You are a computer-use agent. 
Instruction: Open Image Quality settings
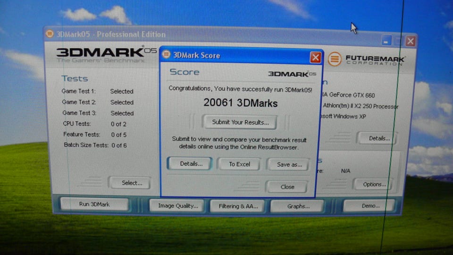coord(178,206)
